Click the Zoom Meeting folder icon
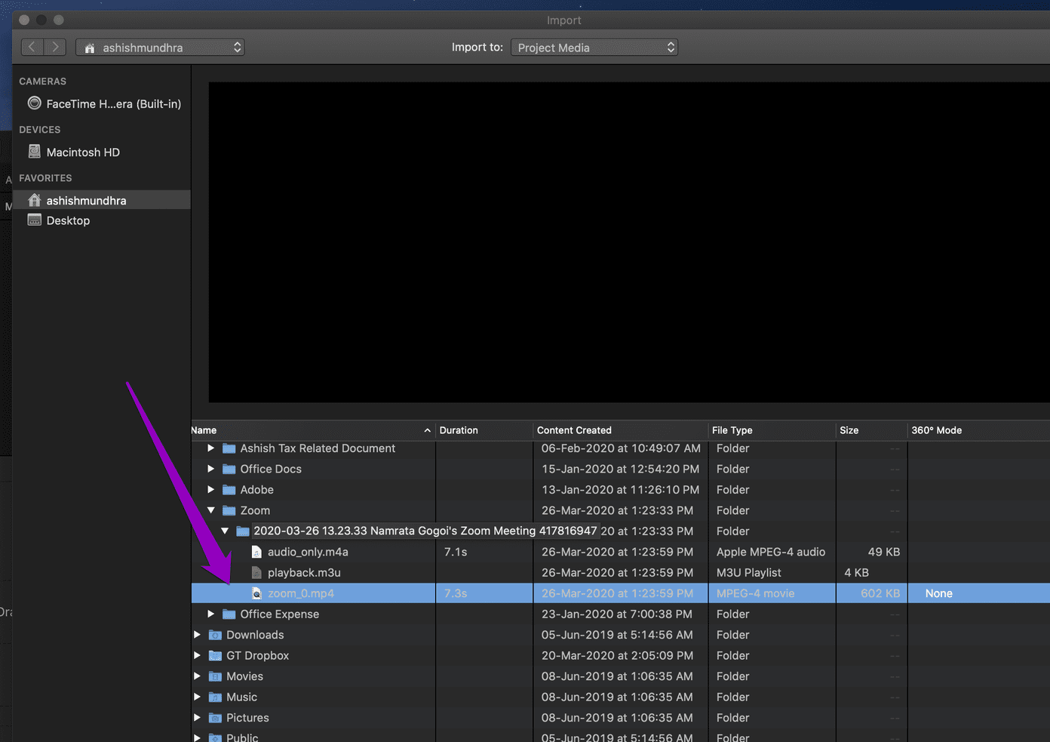Image resolution: width=1050 pixels, height=742 pixels. click(x=243, y=531)
